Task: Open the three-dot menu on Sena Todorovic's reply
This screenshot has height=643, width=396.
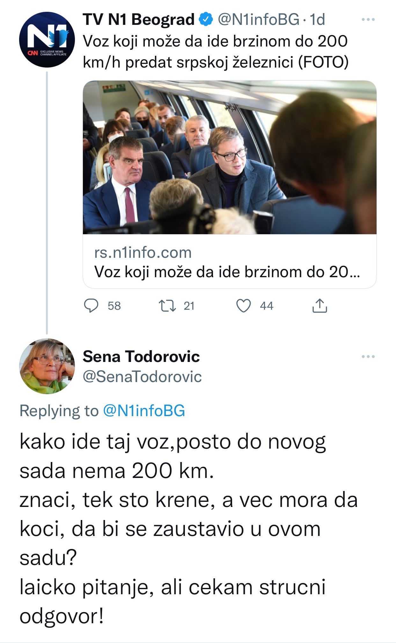Action: tap(368, 356)
